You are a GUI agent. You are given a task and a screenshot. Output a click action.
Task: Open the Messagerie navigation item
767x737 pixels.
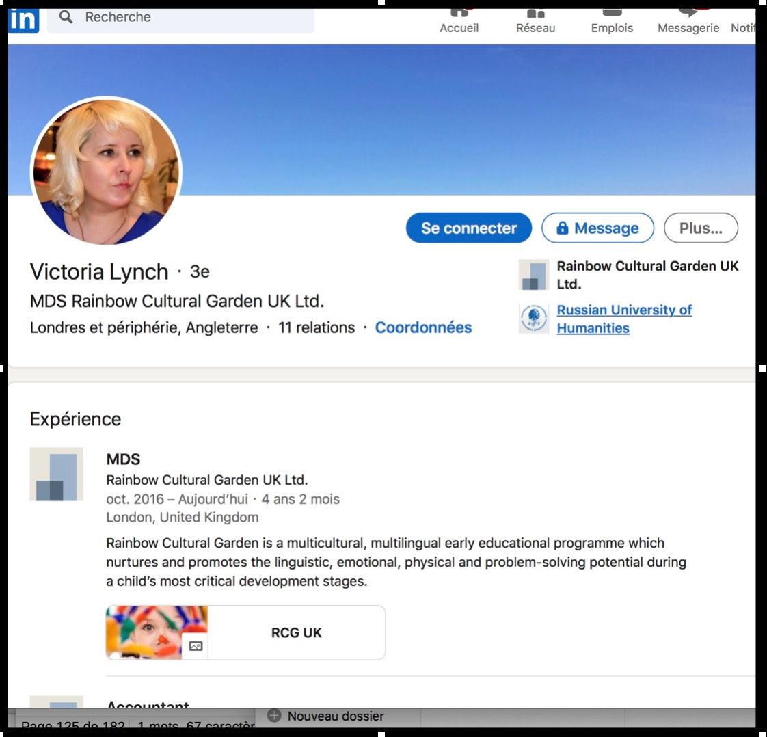pos(688,22)
